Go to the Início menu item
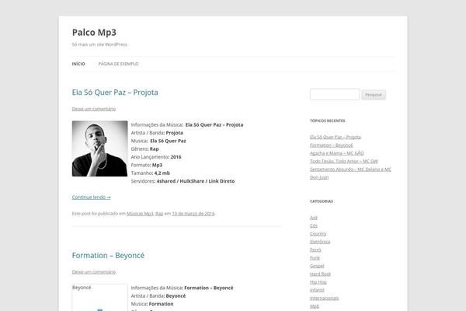466x311 pixels. (x=78, y=64)
